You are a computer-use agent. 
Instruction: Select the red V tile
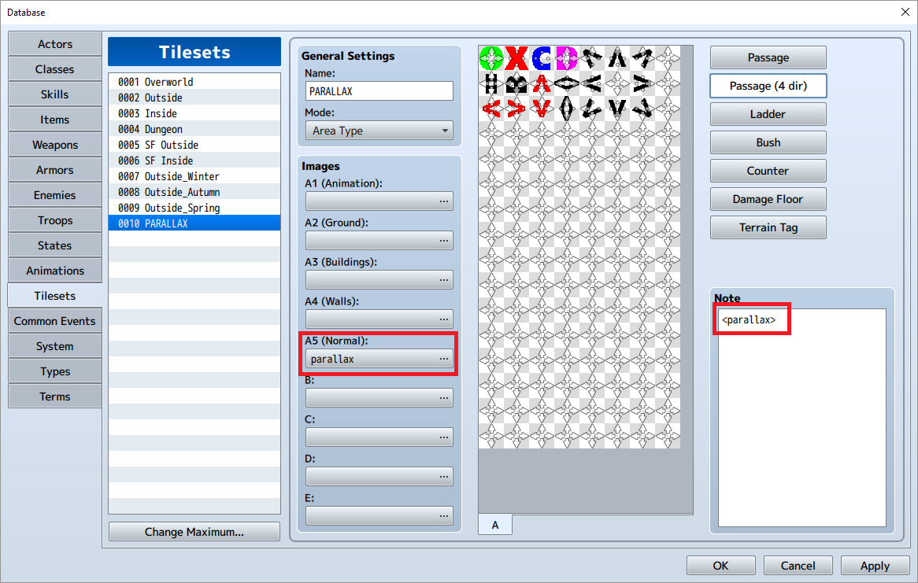pos(542,109)
